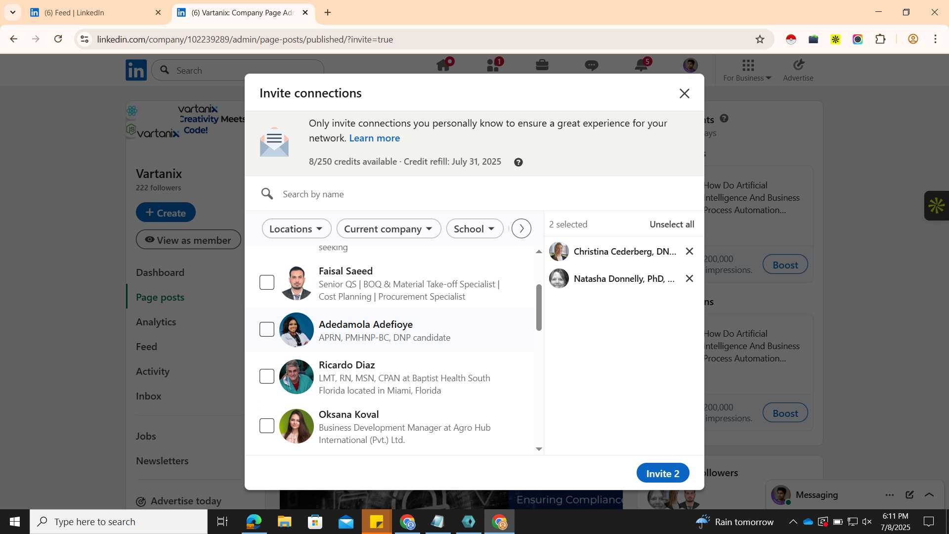Open the Mail app from the taskbar
This screenshot has width=949, height=534.
point(346,522)
